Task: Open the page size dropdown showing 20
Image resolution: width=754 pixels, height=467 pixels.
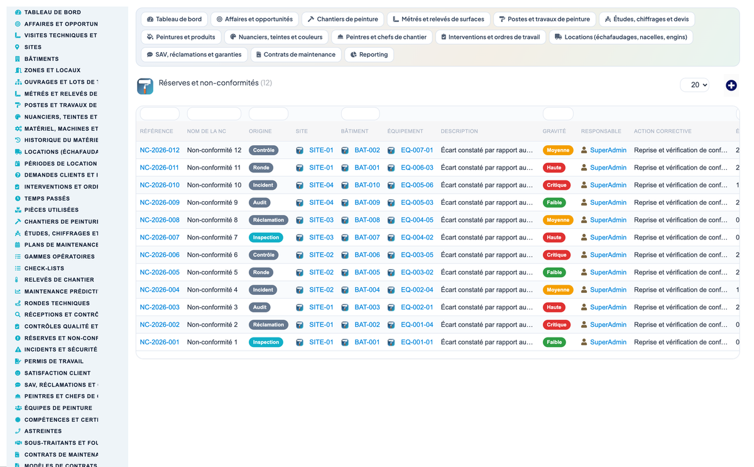Action: coord(694,85)
